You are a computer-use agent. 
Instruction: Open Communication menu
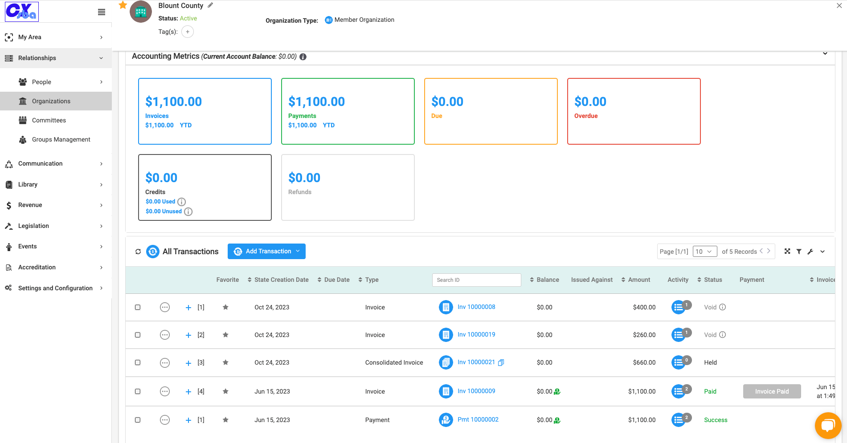tap(56, 163)
